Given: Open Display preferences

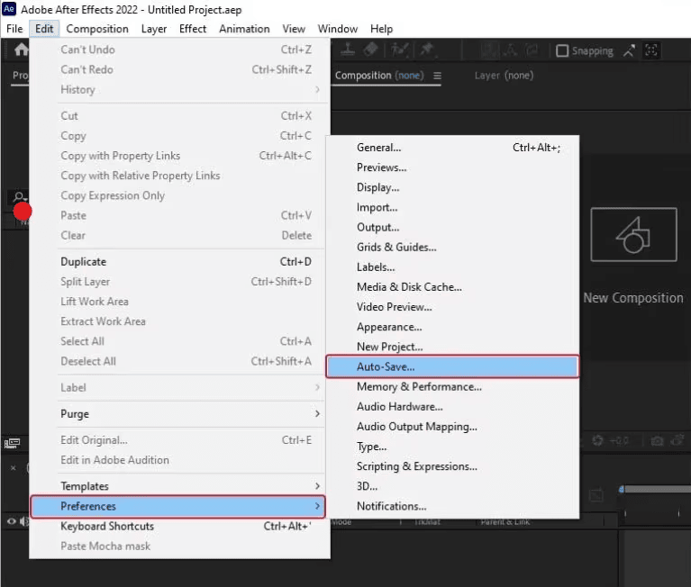Looking at the screenshot, I should (x=452, y=187).
